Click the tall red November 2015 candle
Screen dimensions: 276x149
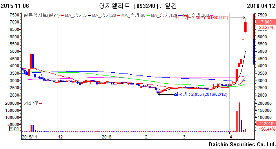(x=31, y=61)
